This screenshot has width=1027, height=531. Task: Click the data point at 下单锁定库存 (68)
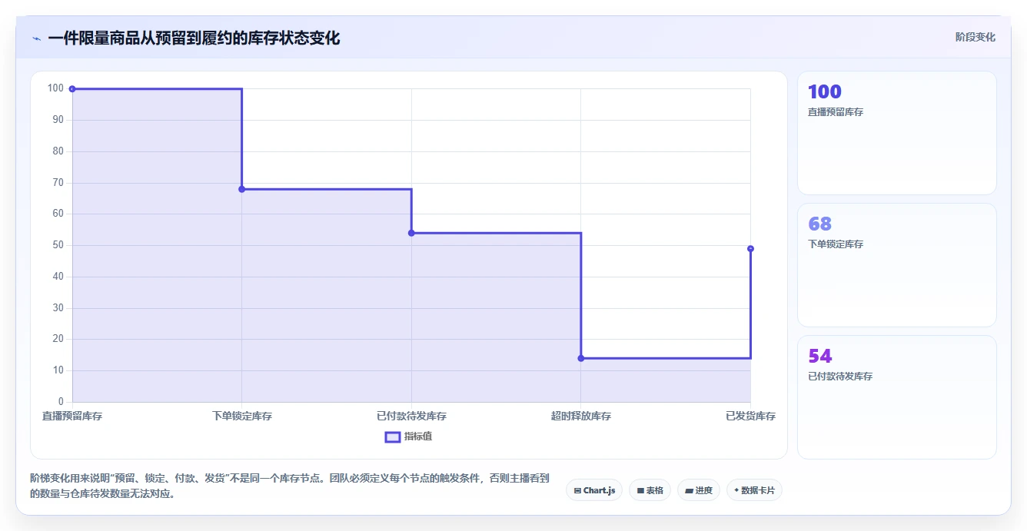pos(241,189)
